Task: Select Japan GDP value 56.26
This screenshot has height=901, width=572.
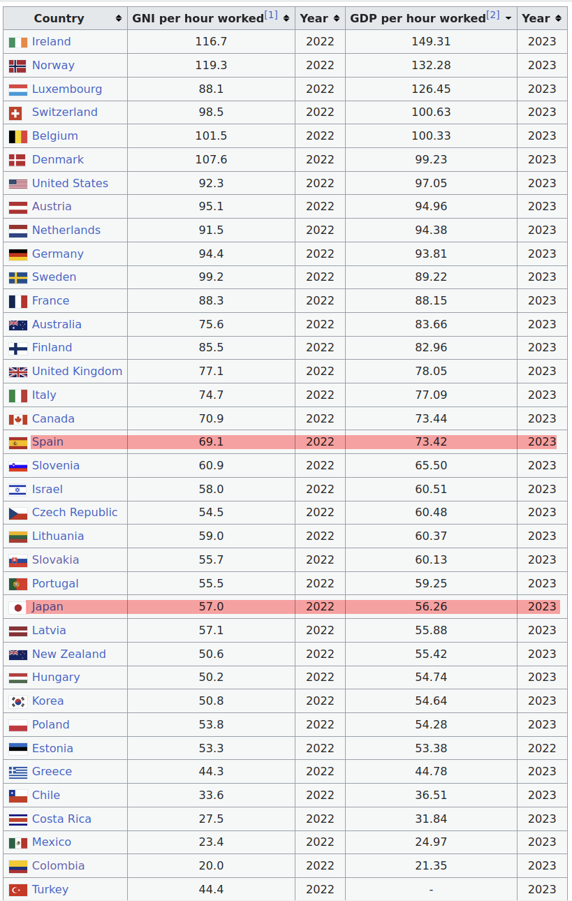Action: pyautogui.click(x=431, y=607)
